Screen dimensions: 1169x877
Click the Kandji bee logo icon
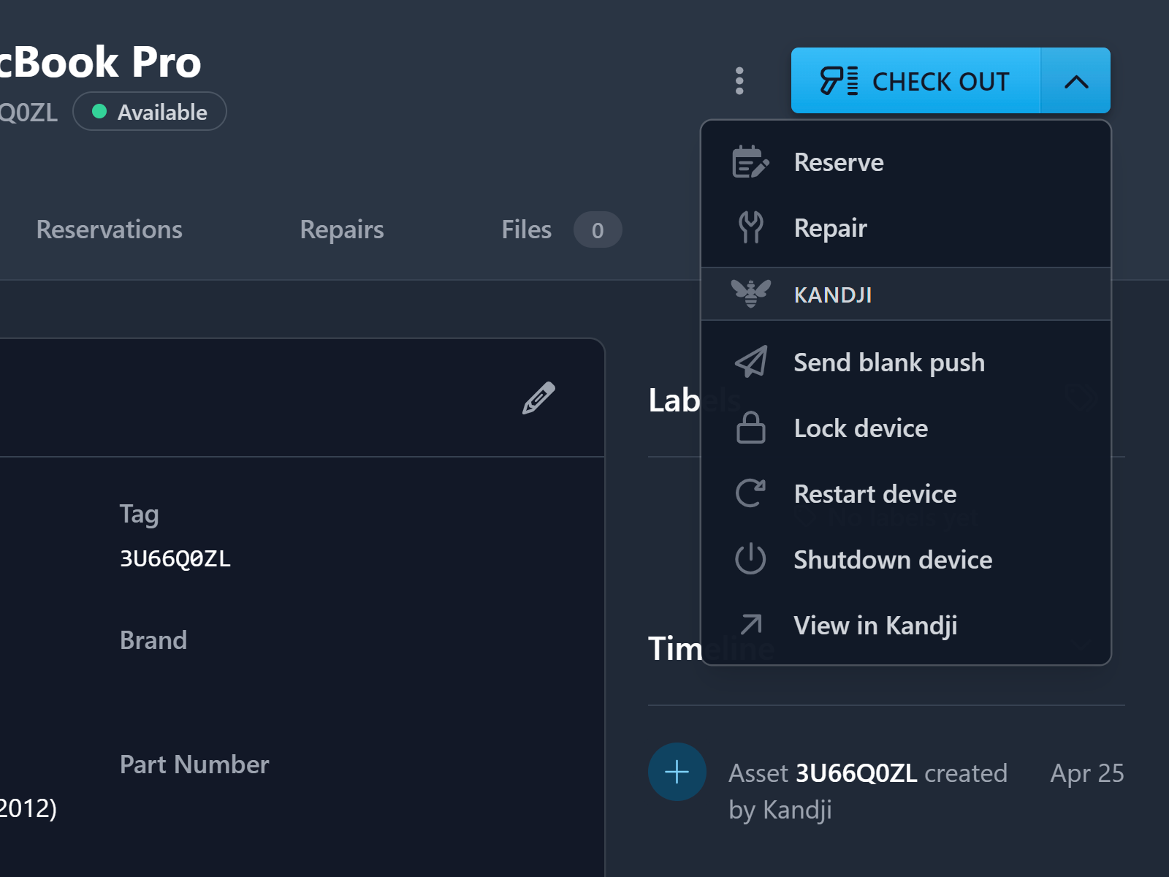coord(750,294)
